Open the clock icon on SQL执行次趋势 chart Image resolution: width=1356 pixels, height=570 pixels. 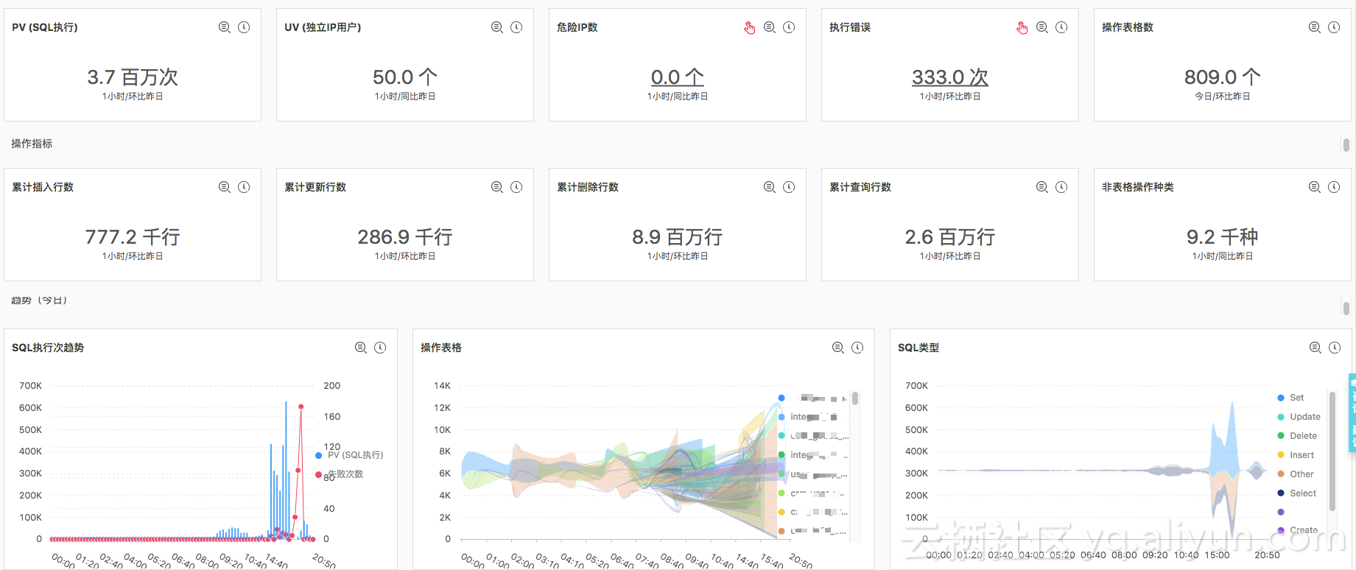click(380, 348)
